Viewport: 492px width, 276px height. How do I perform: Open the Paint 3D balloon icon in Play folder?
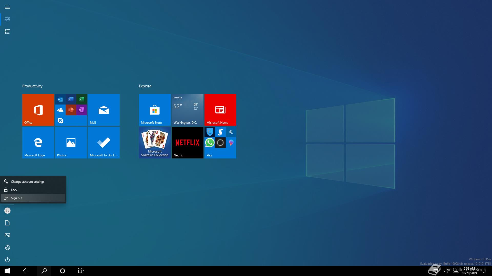point(231,143)
